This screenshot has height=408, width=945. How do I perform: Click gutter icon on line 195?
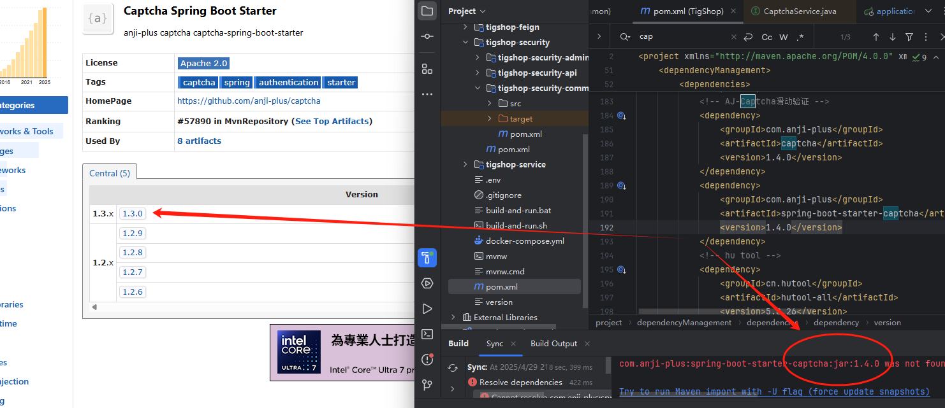622,270
